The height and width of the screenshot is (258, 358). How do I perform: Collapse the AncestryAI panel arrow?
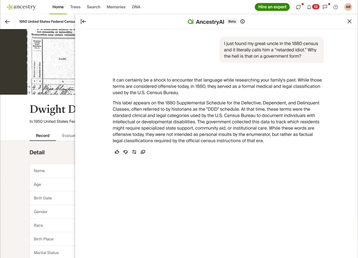click(84, 22)
